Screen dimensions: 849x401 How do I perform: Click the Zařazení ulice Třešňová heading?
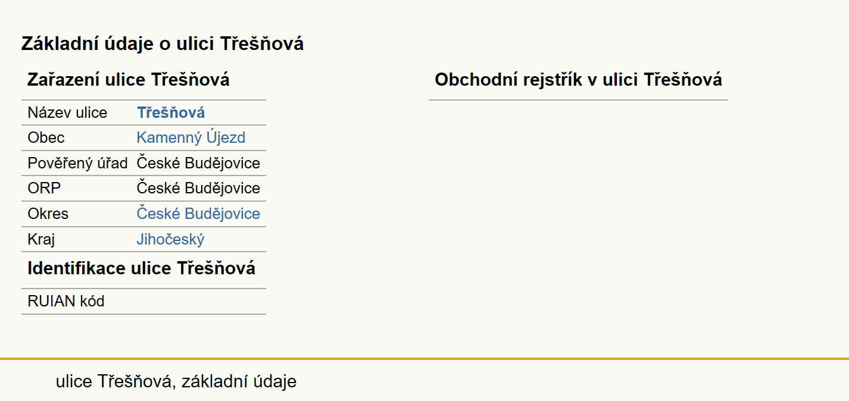pyautogui.click(x=129, y=80)
